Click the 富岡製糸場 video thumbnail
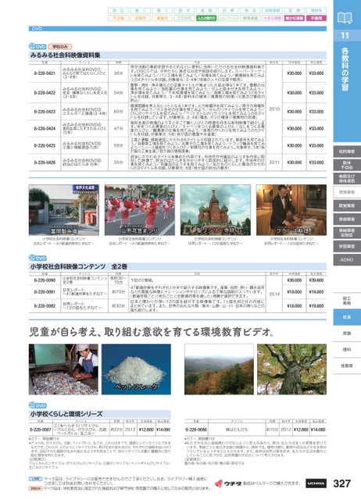The image size is (361, 503). coord(64,210)
